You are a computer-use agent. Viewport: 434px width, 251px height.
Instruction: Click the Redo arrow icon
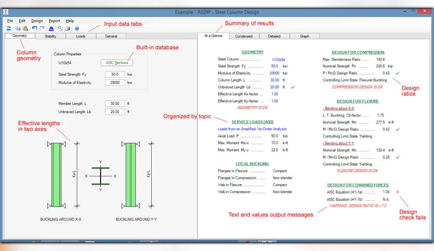42,28
